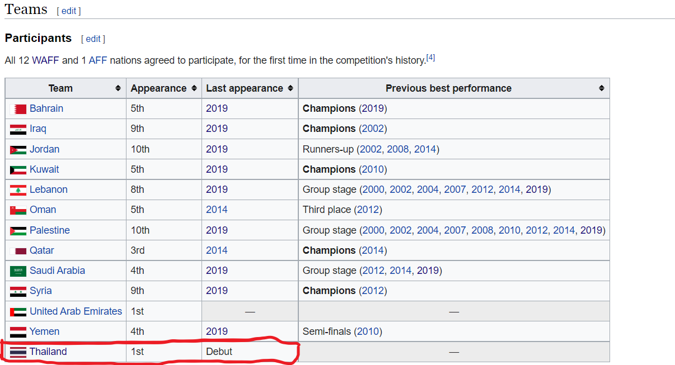
Task: Open the Jordan team link
Action: (x=44, y=149)
